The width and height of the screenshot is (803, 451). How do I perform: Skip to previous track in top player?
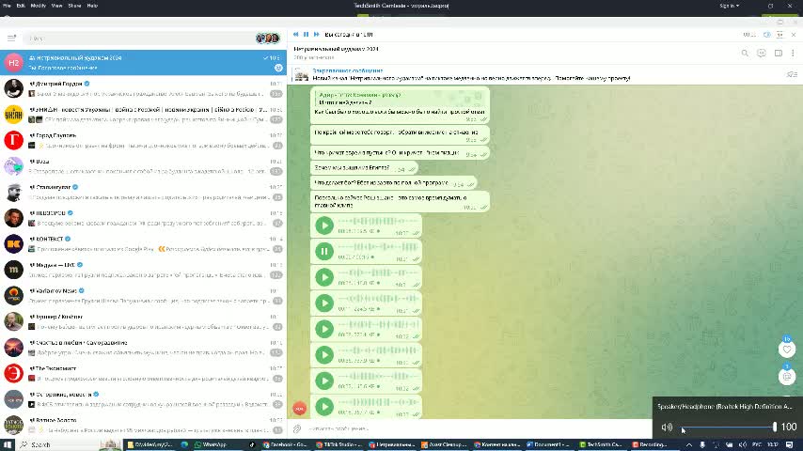coord(295,35)
